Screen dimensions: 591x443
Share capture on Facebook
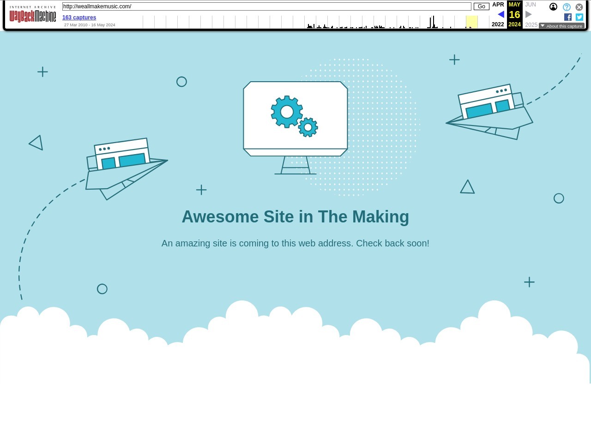(x=568, y=17)
